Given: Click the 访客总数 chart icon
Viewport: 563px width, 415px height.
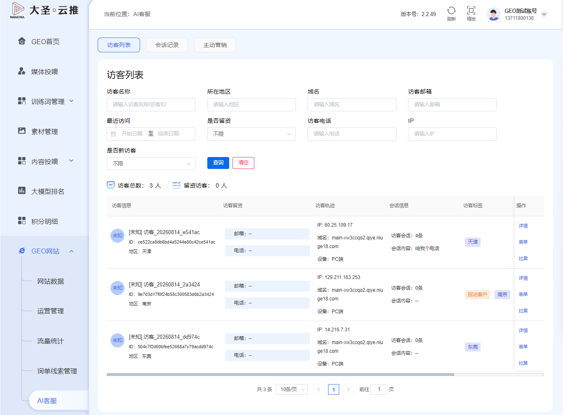Looking at the screenshot, I should click(x=110, y=185).
